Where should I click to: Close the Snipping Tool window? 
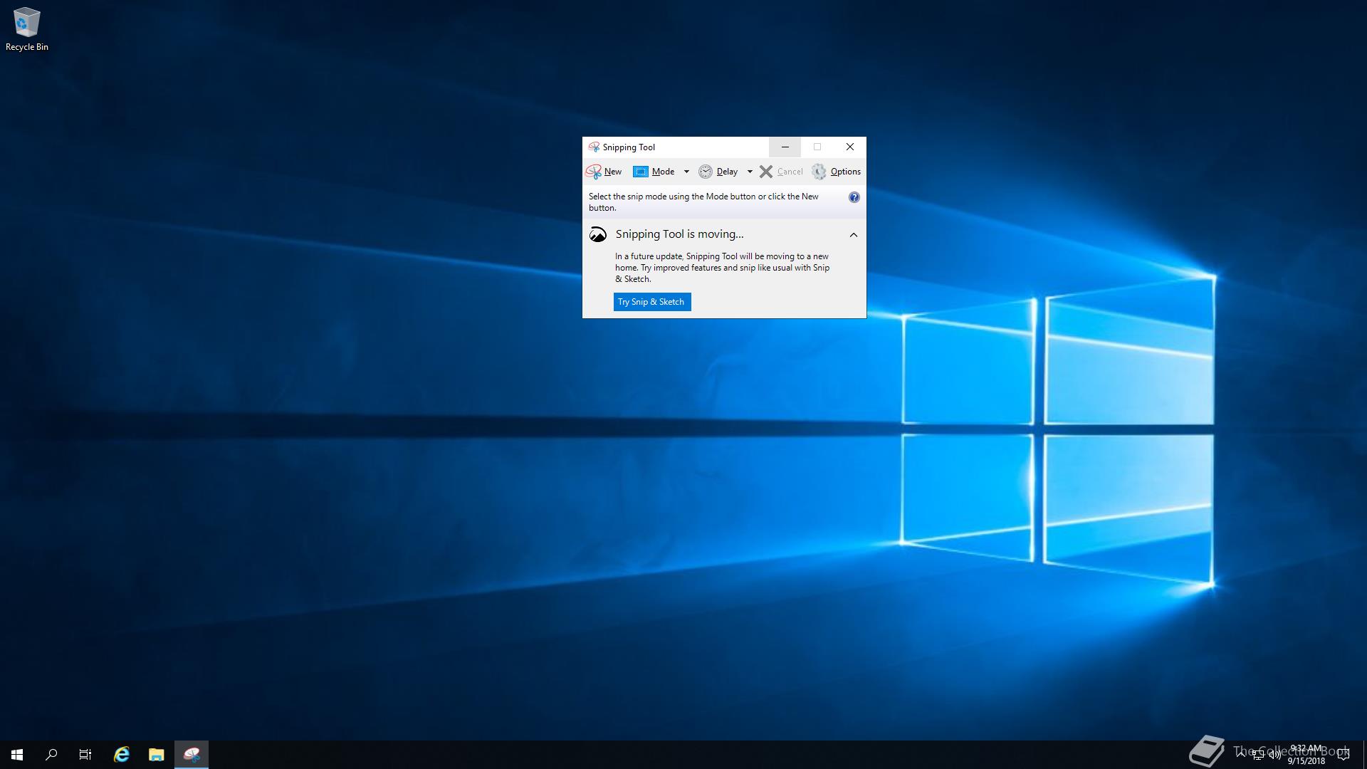click(x=849, y=147)
